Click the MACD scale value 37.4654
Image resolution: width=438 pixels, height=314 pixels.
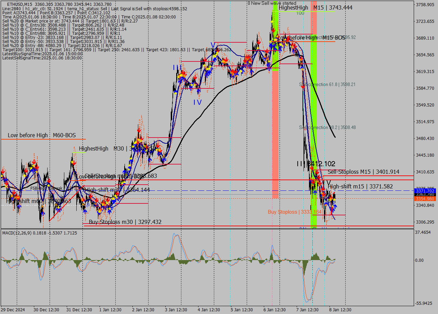click(x=423, y=232)
